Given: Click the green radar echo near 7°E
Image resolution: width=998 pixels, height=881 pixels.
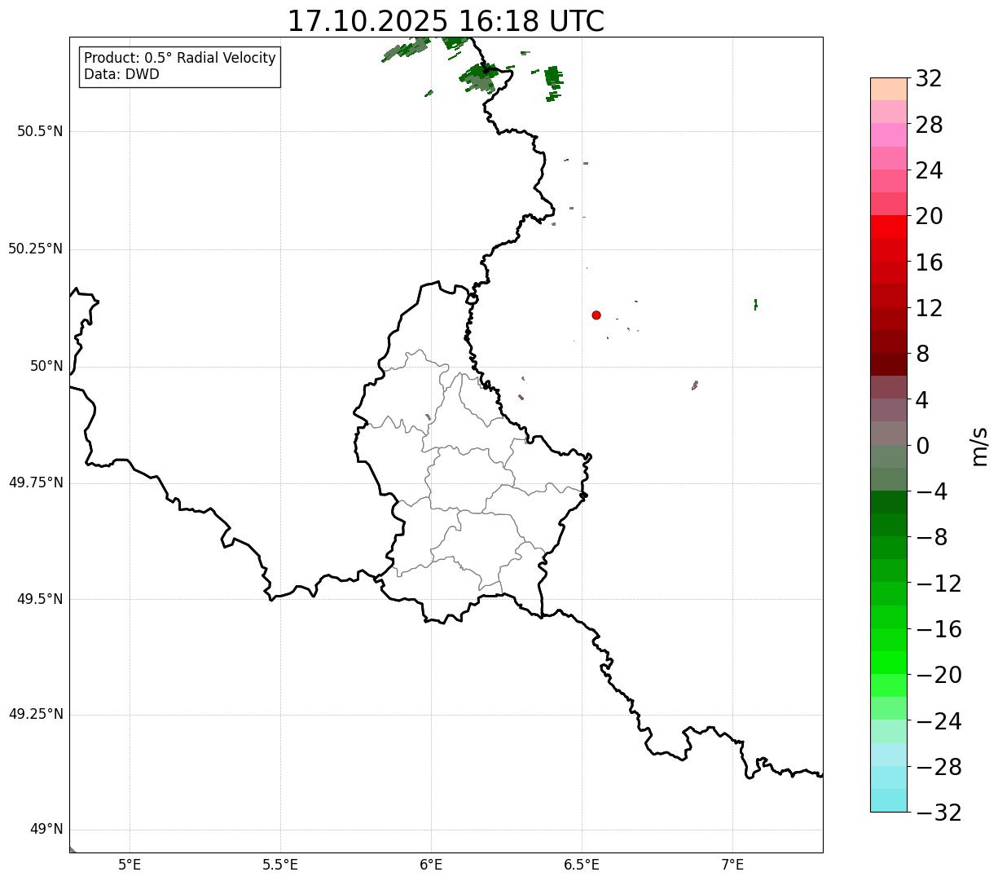Looking at the screenshot, I should coord(756,305).
